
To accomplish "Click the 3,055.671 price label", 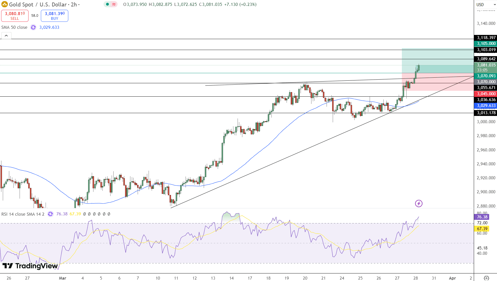I will pos(486,88).
